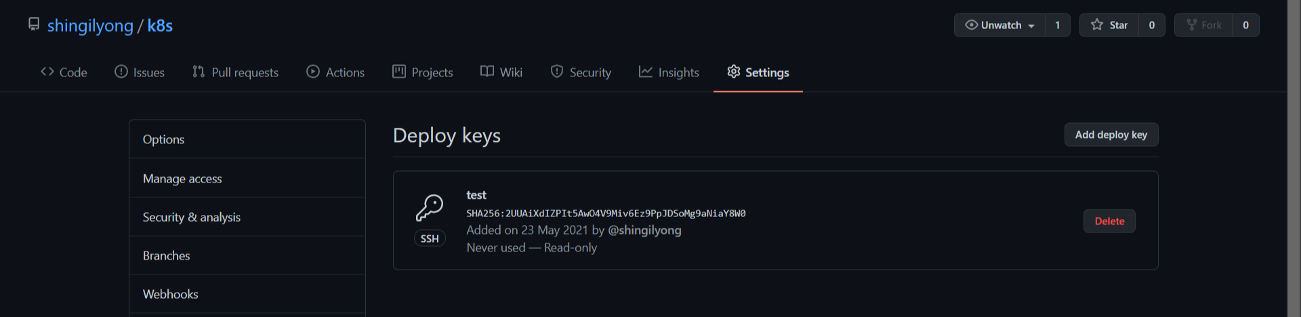Viewport: 1301px width, 317px height.
Task: Click the vertical page scrollbar
Action: tap(1294, 158)
